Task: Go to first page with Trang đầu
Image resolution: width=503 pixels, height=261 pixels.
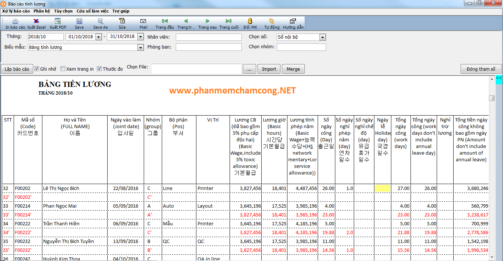Action: coord(165,21)
